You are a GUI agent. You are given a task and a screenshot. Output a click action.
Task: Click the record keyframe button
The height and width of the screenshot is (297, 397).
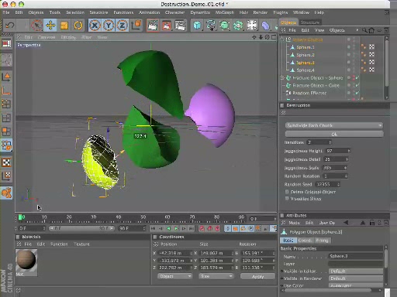(x=202, y=228)
